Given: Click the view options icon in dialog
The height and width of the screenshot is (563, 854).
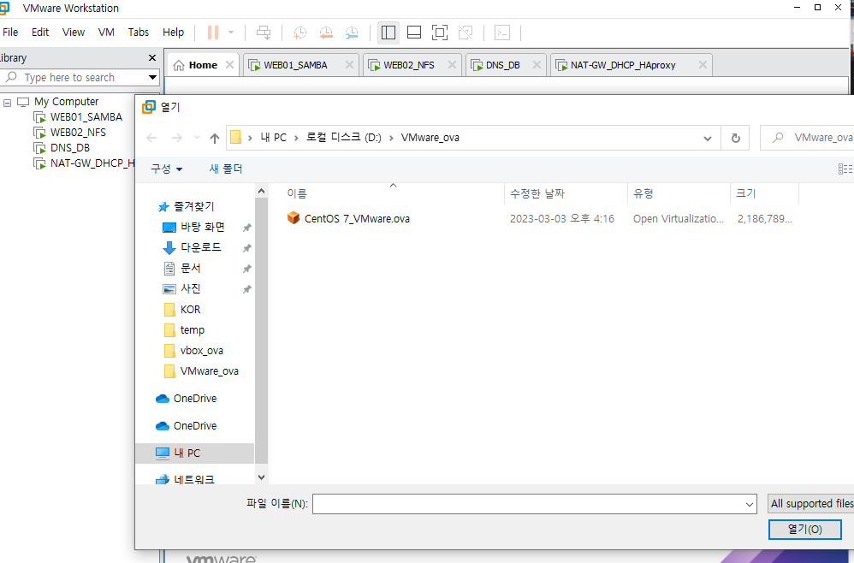Looking at the screenshot, I should 845,169.
